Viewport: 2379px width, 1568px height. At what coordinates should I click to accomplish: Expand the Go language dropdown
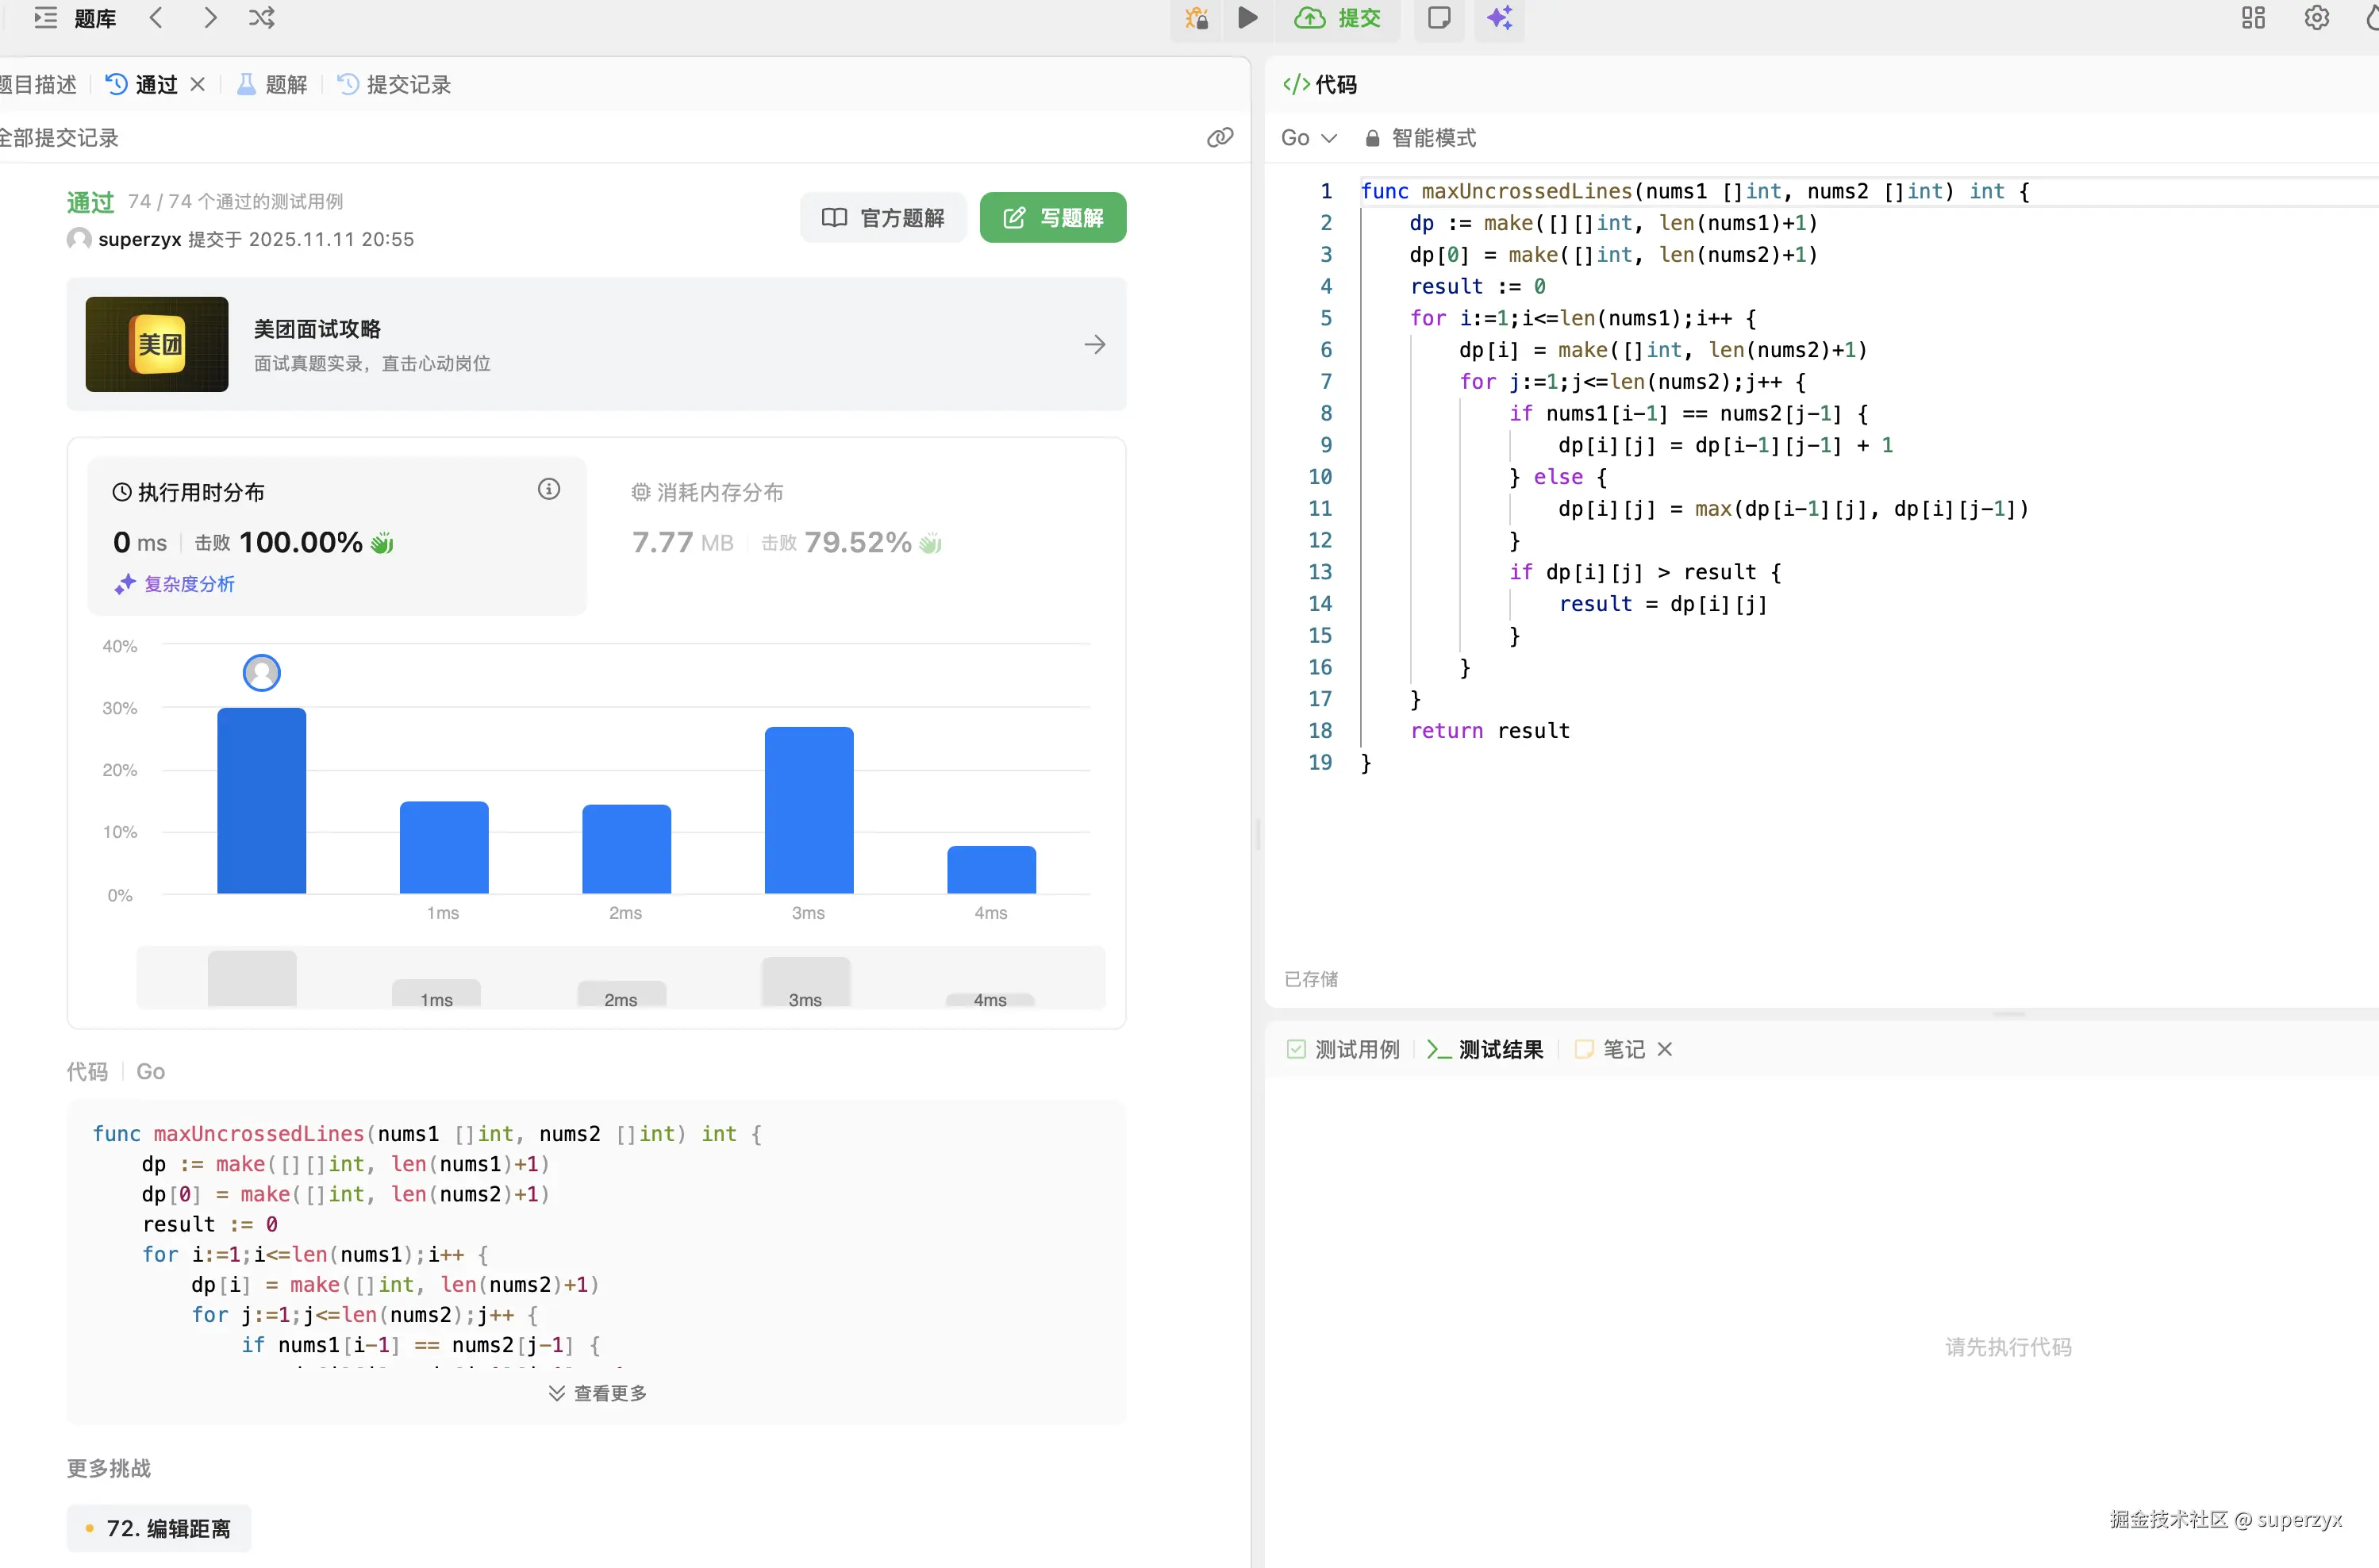click(x=1308, y=138)
